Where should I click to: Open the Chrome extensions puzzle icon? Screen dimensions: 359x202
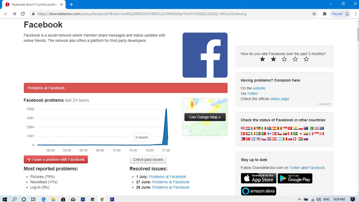[x=324, y=14]
